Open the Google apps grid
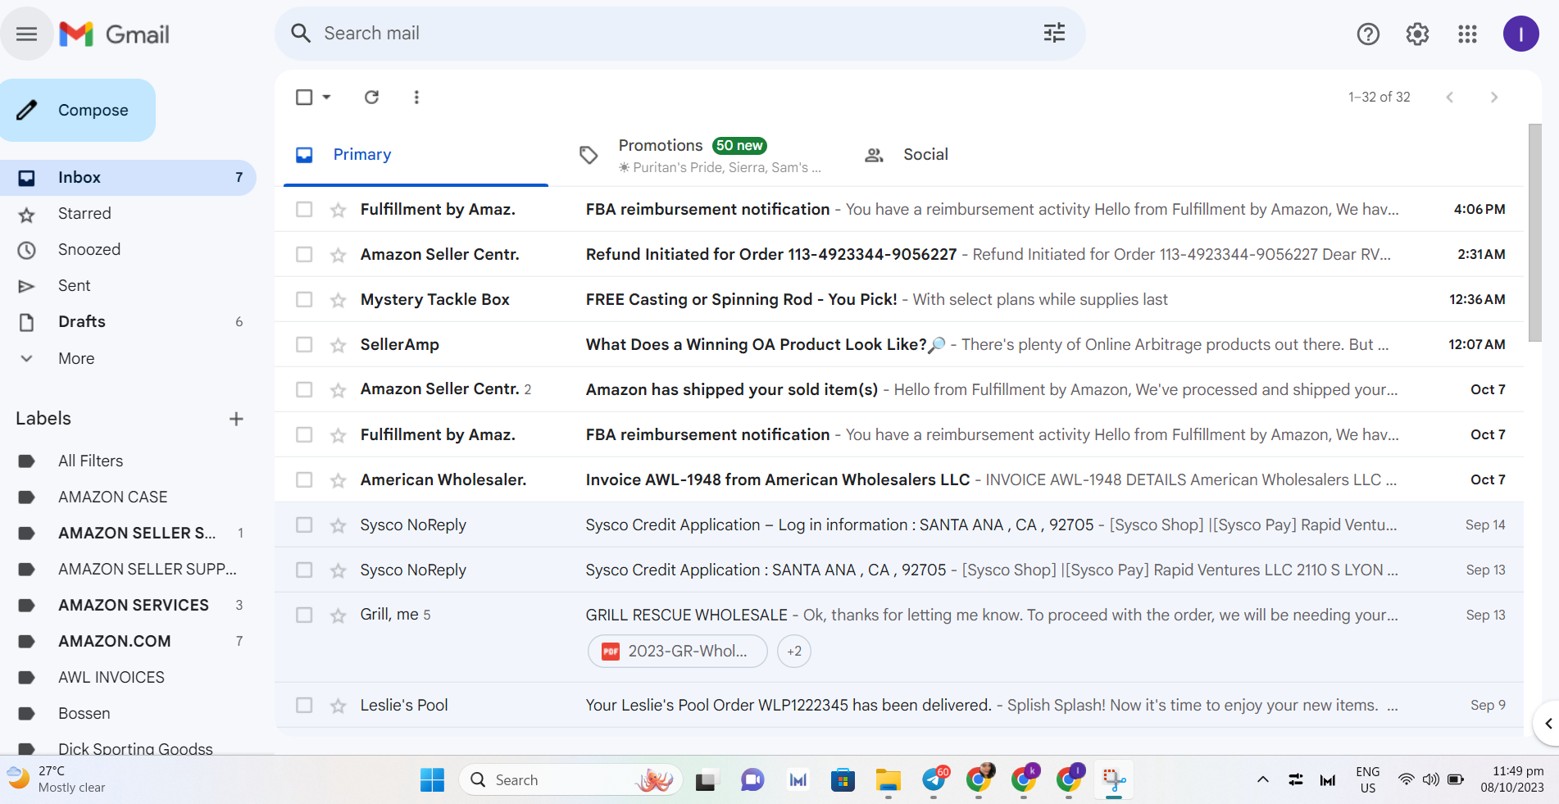Screen dimensions: 1559x804 1467,34
